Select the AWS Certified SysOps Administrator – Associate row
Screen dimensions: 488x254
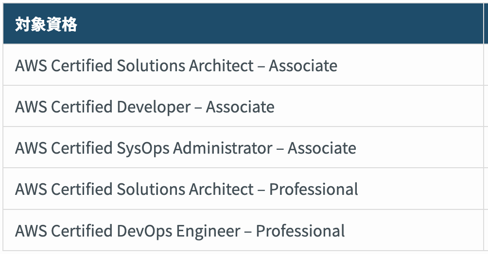coord(185,148)
